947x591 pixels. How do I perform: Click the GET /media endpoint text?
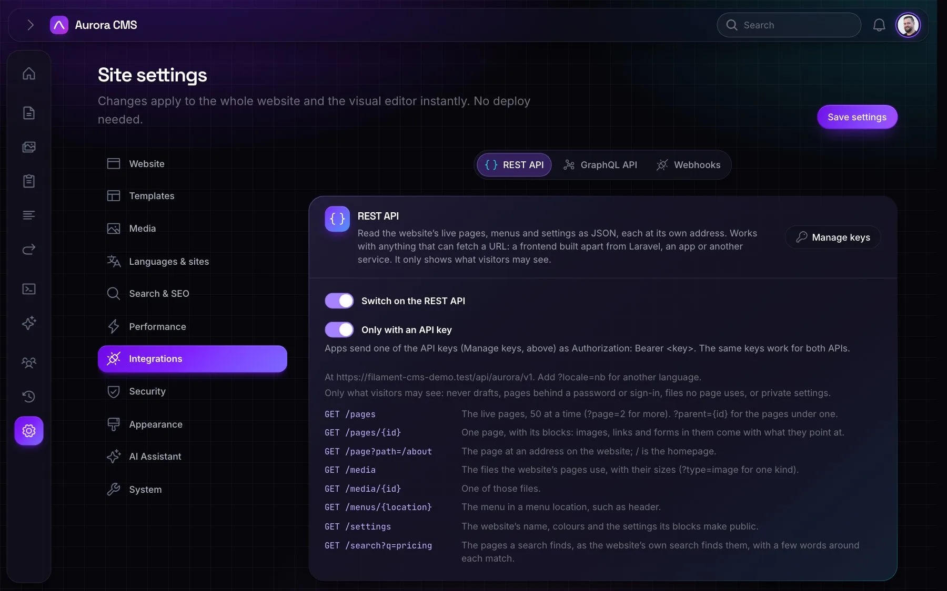350,470
